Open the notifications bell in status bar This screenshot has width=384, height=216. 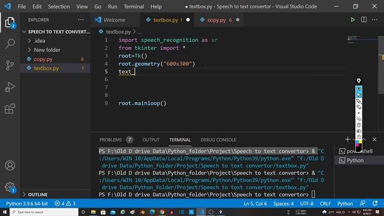tap(375, 203)
